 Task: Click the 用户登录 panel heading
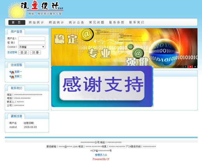16,32
